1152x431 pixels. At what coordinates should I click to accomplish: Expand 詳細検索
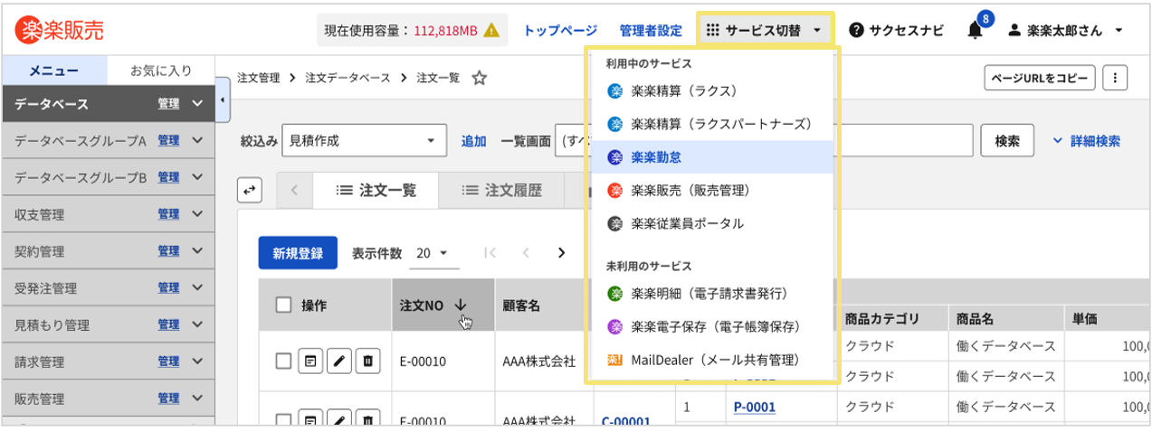(1087, 141)
